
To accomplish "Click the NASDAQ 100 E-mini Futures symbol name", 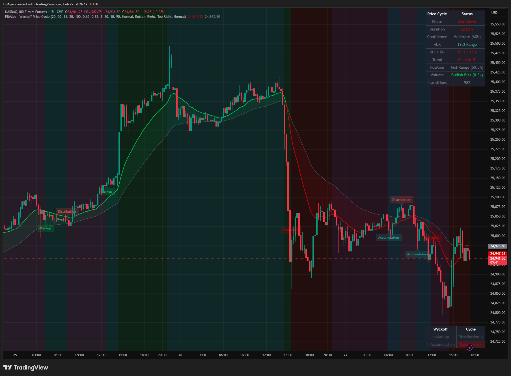I will click(25, 12).
